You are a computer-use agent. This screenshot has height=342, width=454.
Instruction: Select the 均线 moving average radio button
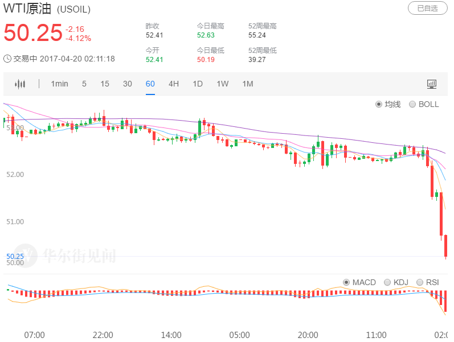[379, 104]
